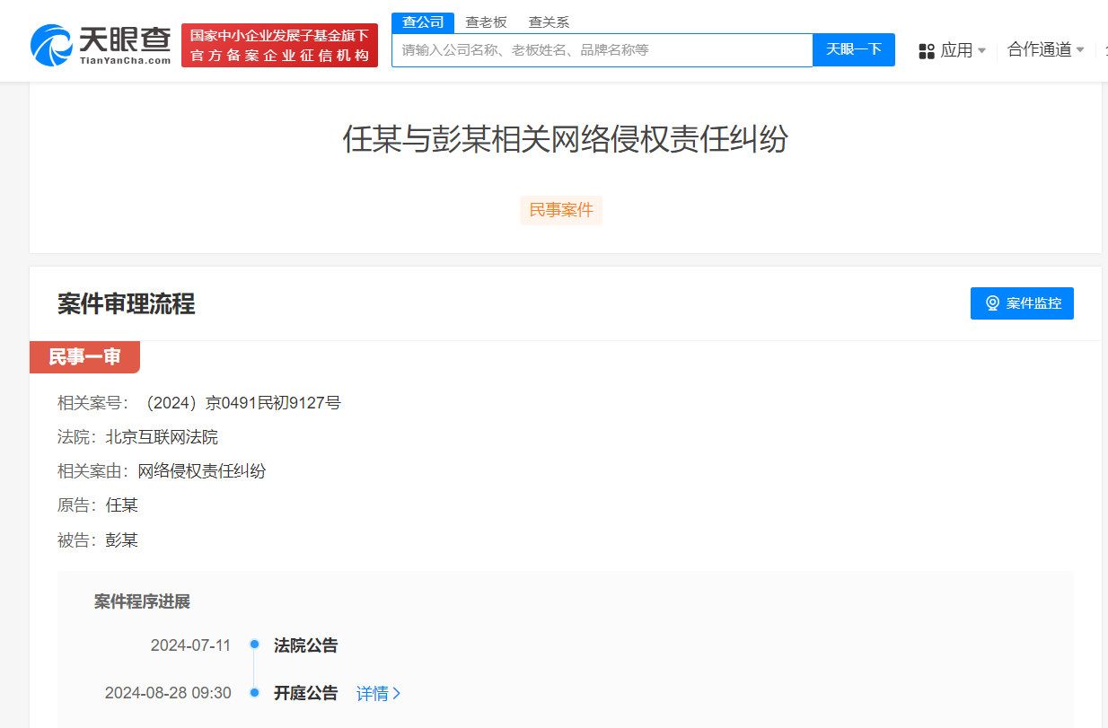This screenshot has width=1108, height=728.
Task: Click the 民事一审 red label
Action: (x=85, y=357)
